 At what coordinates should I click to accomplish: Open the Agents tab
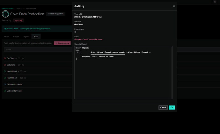26,36
